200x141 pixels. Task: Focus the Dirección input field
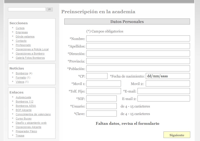coord(138,53)
